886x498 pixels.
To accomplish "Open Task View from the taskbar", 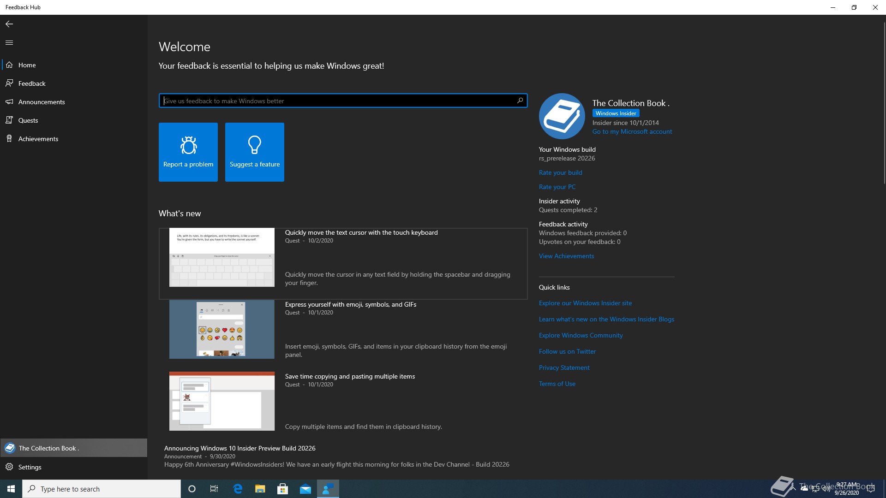I will (x=214, y=489).
